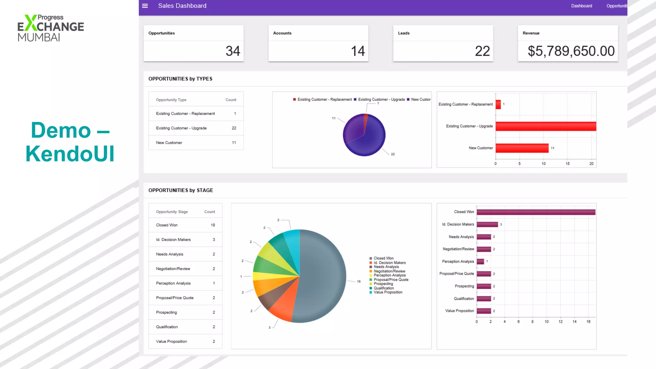
Task: Click the Closed Won legend square
Action: (x=371, y=258)
